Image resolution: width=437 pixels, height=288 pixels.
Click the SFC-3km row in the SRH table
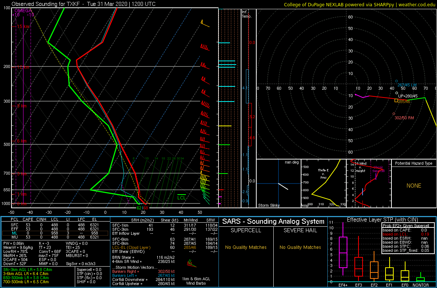click(x=164, y=229)
